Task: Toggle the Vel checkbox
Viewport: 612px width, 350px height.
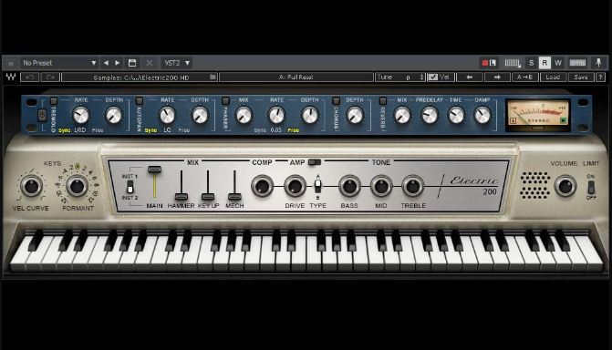Action: coord(433,77)
